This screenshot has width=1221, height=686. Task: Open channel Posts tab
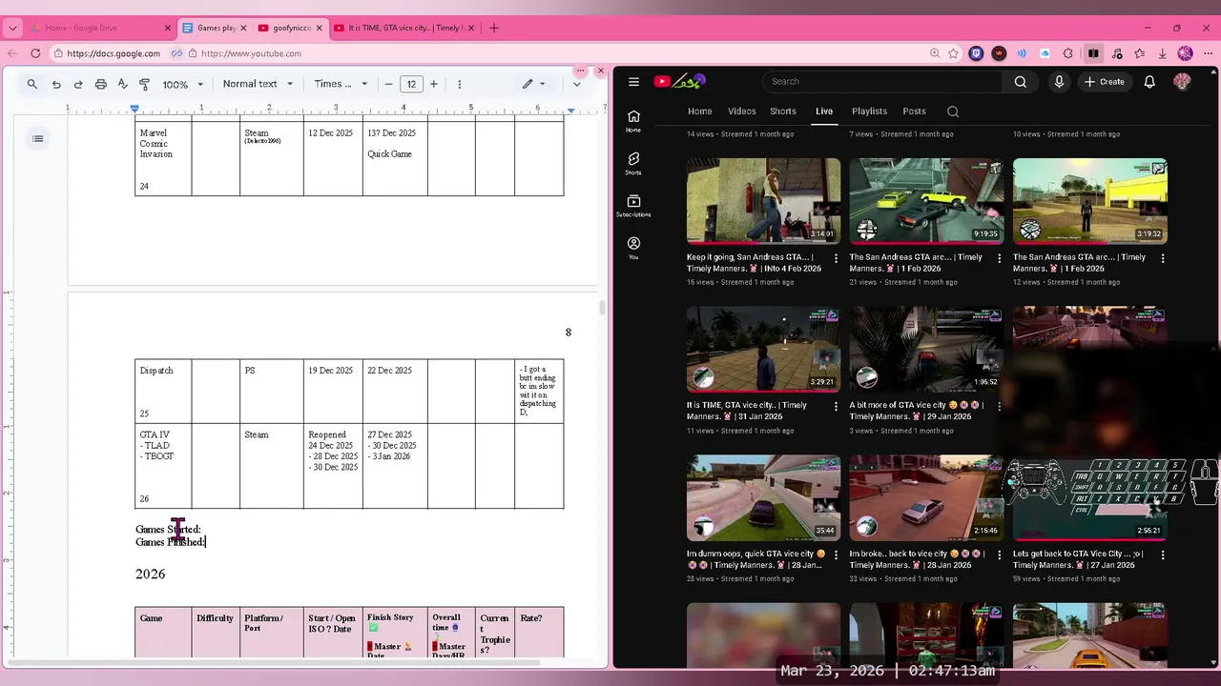(x=914, y=111)
